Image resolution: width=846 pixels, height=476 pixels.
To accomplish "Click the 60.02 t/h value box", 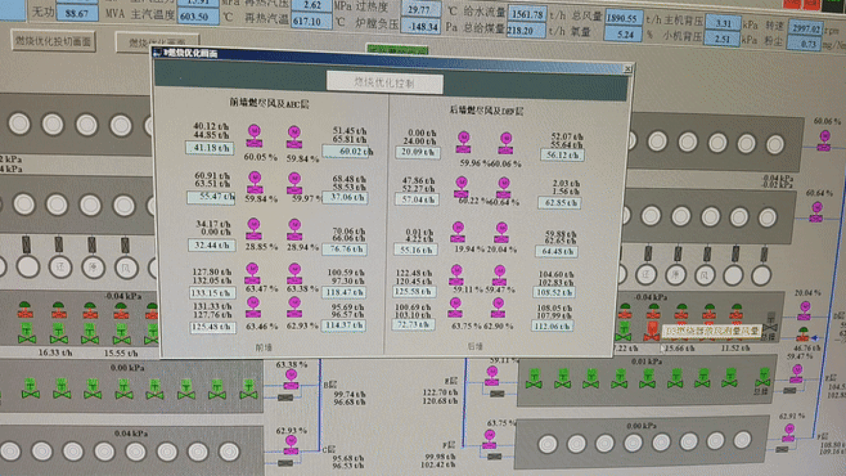I will tap(346, 151).
